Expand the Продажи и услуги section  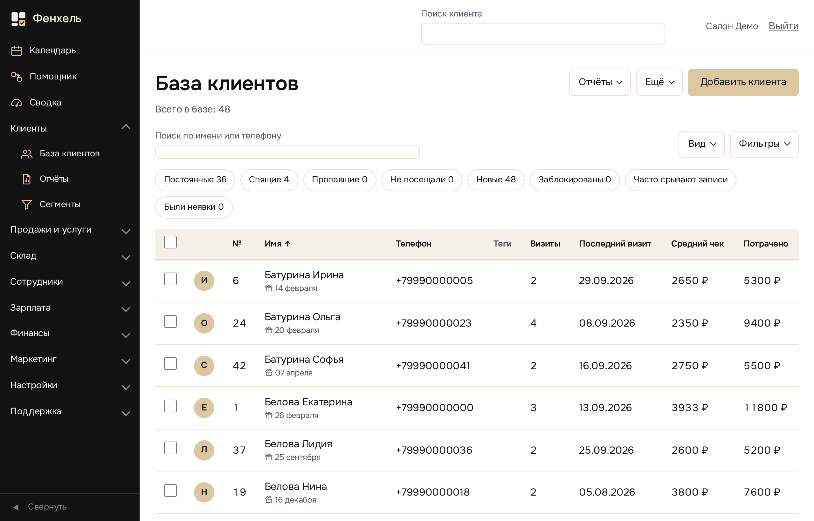tap(70, 230)
